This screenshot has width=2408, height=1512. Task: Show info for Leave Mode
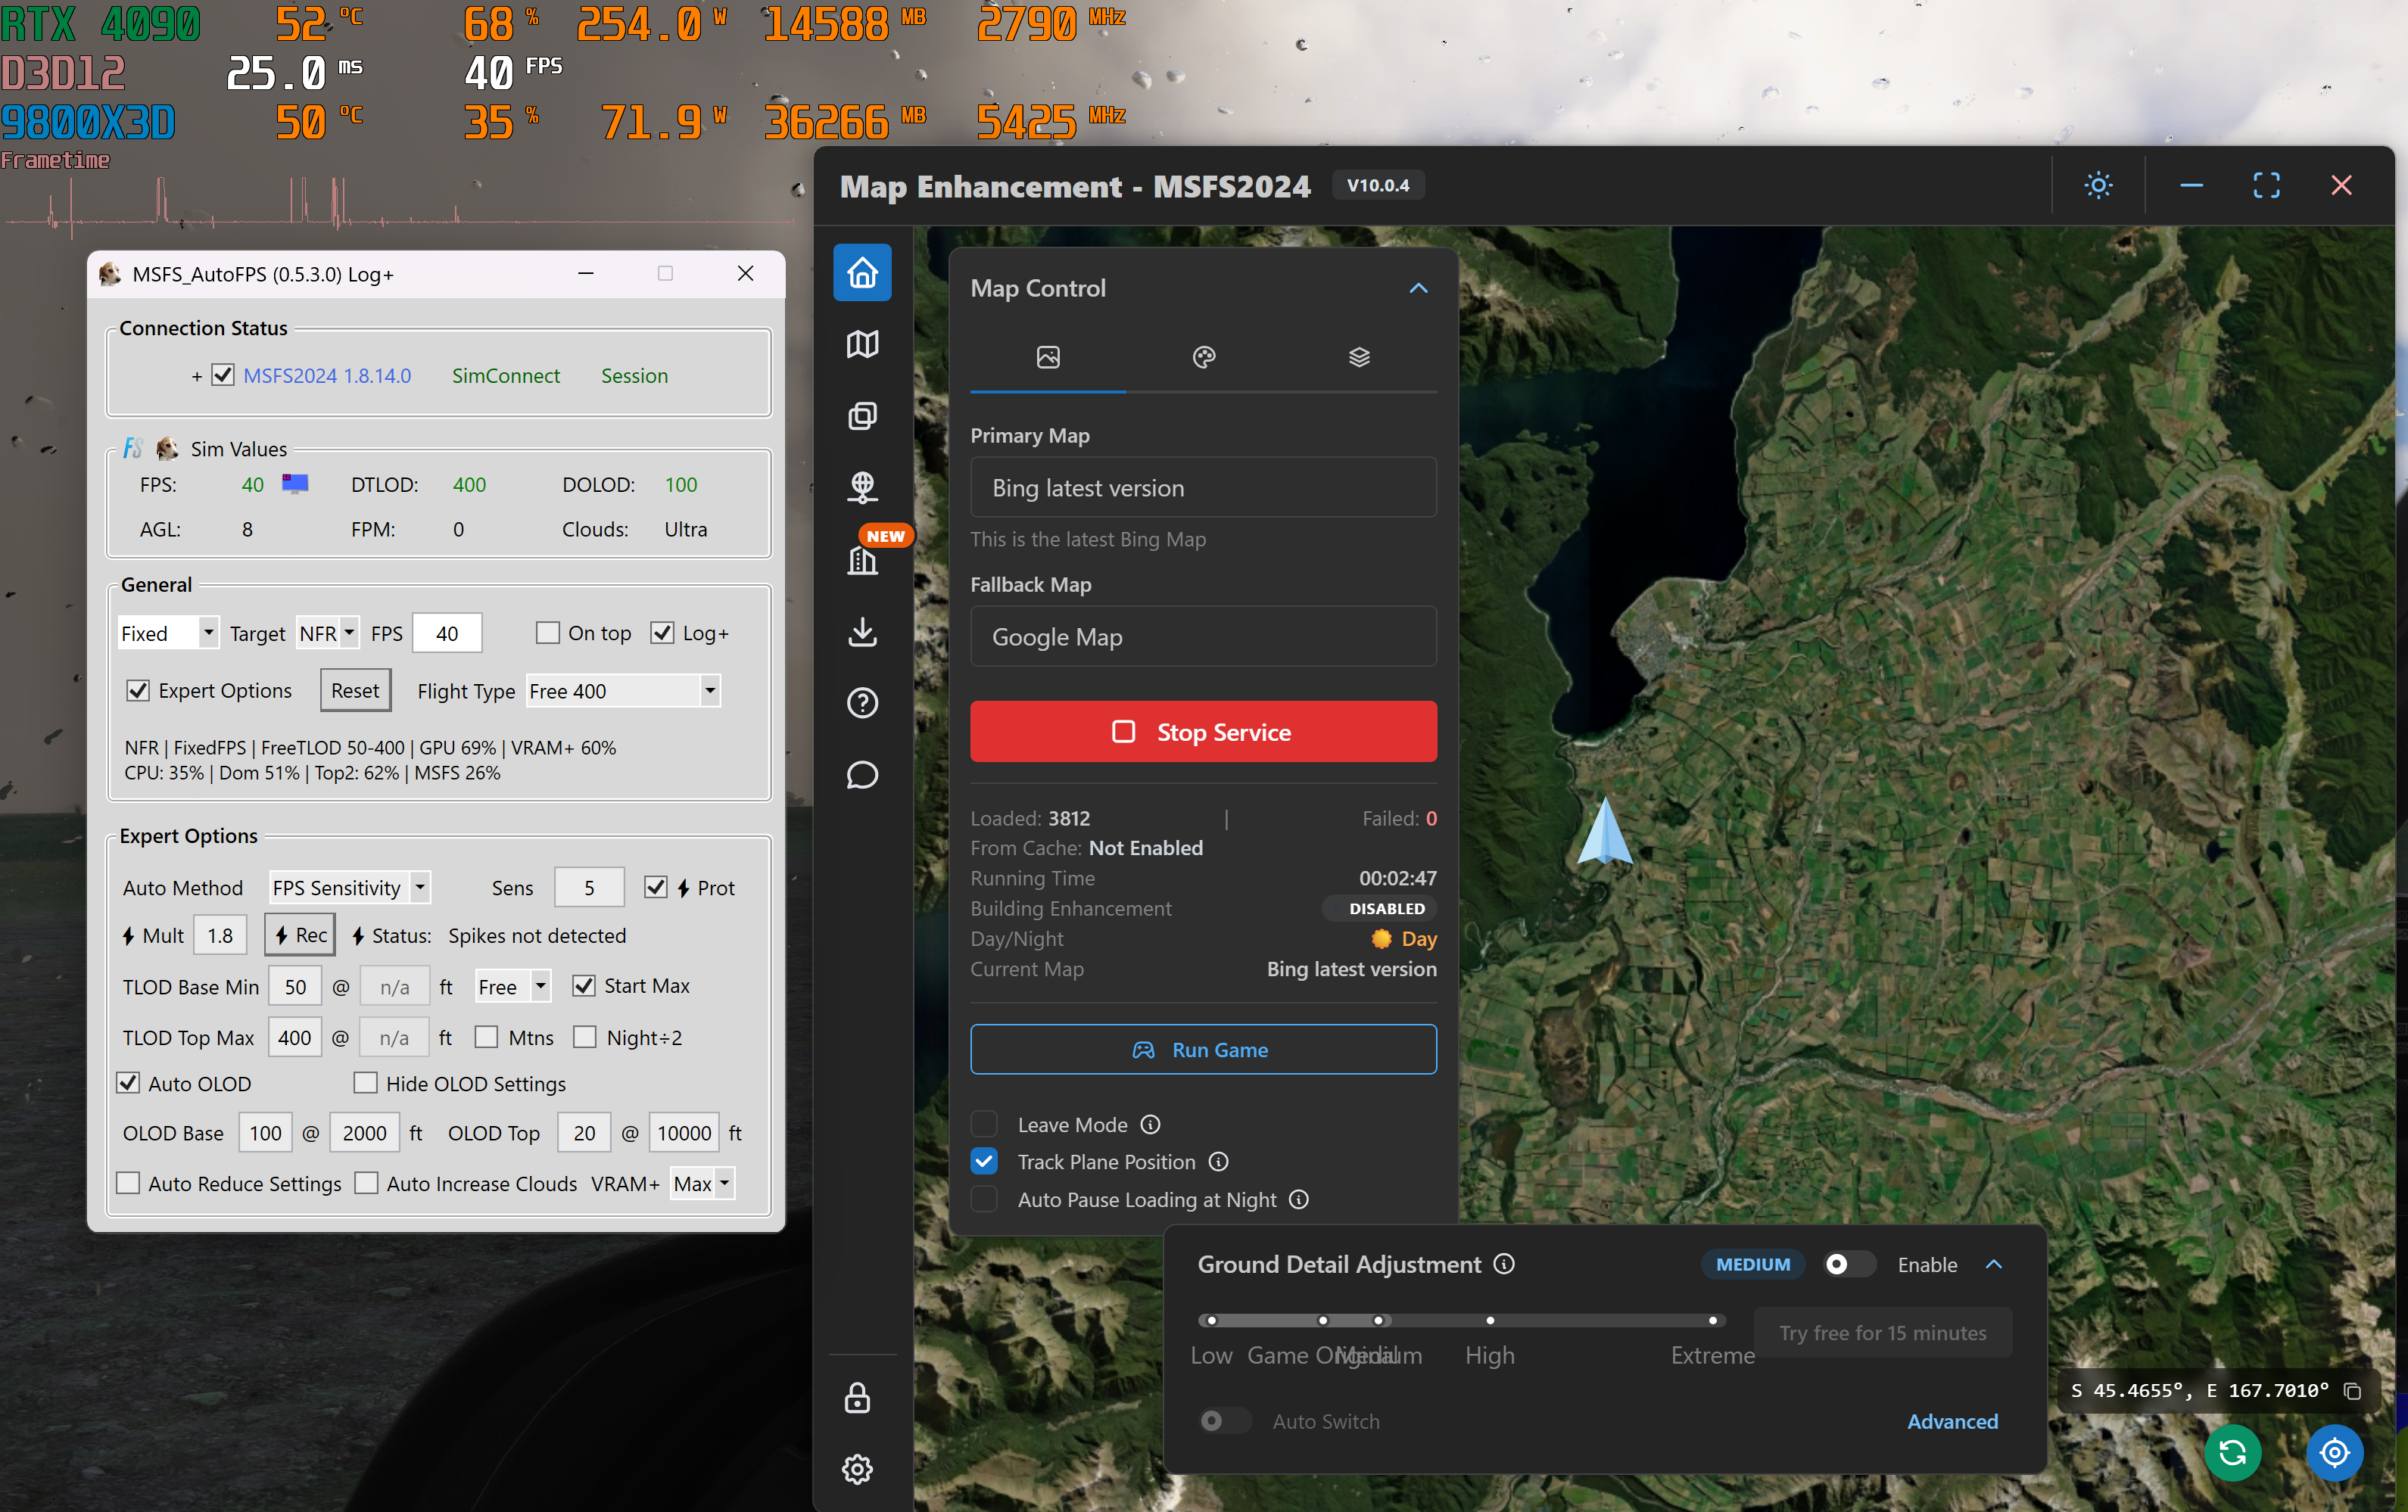1150,1125
